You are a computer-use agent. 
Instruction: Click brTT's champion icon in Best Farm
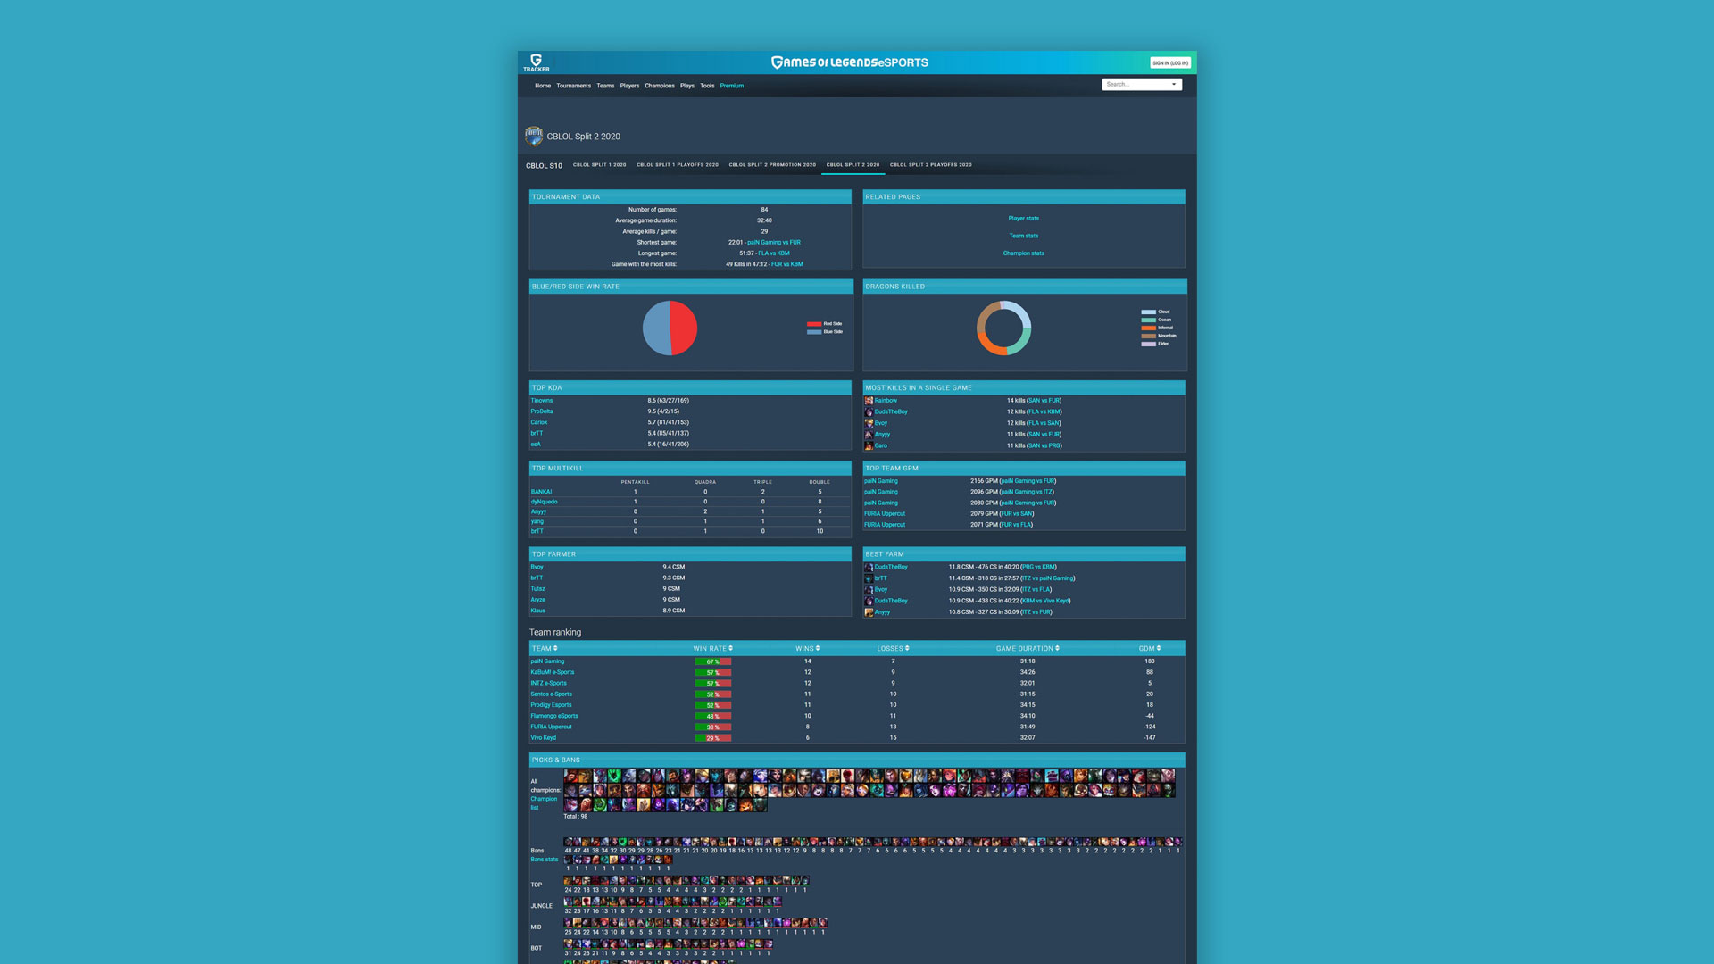click(x=869, y=578)
